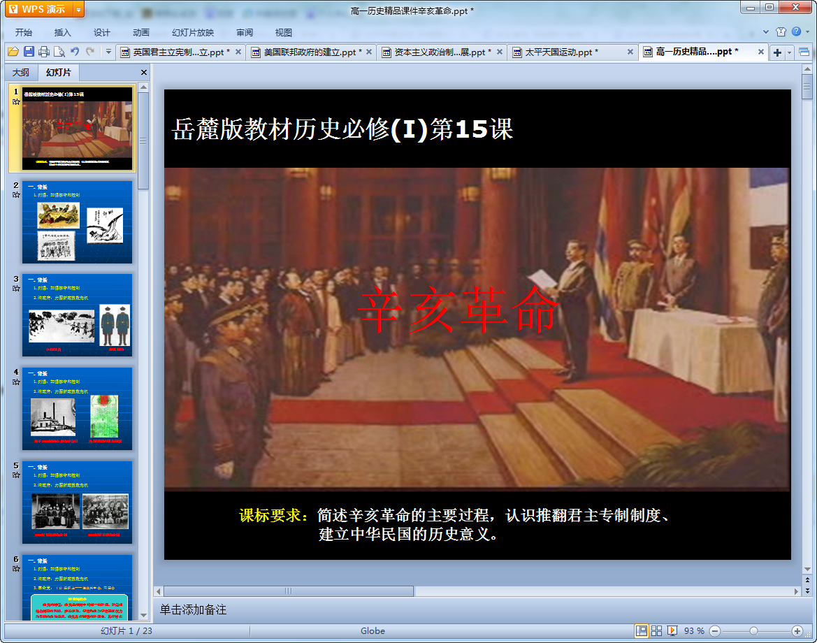Select slide 6 thumbnail

(77, 587)
